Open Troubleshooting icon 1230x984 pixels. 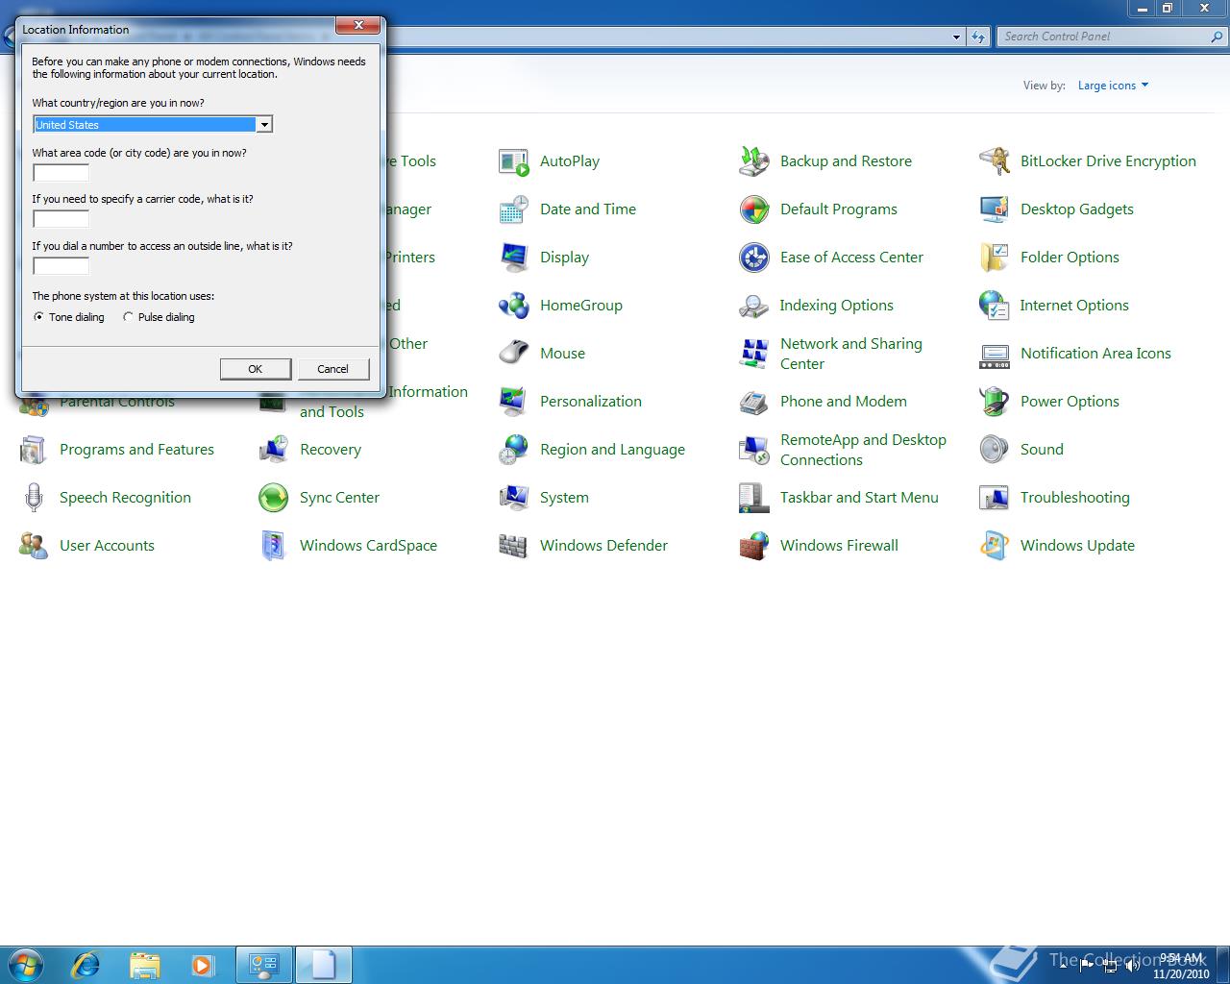(995, 498)
